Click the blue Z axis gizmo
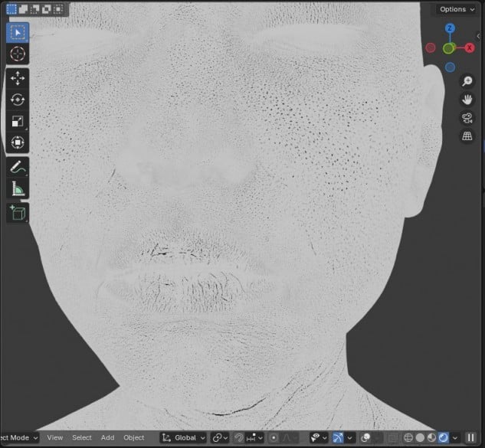The image size is (485, 448). coord(450,28)
